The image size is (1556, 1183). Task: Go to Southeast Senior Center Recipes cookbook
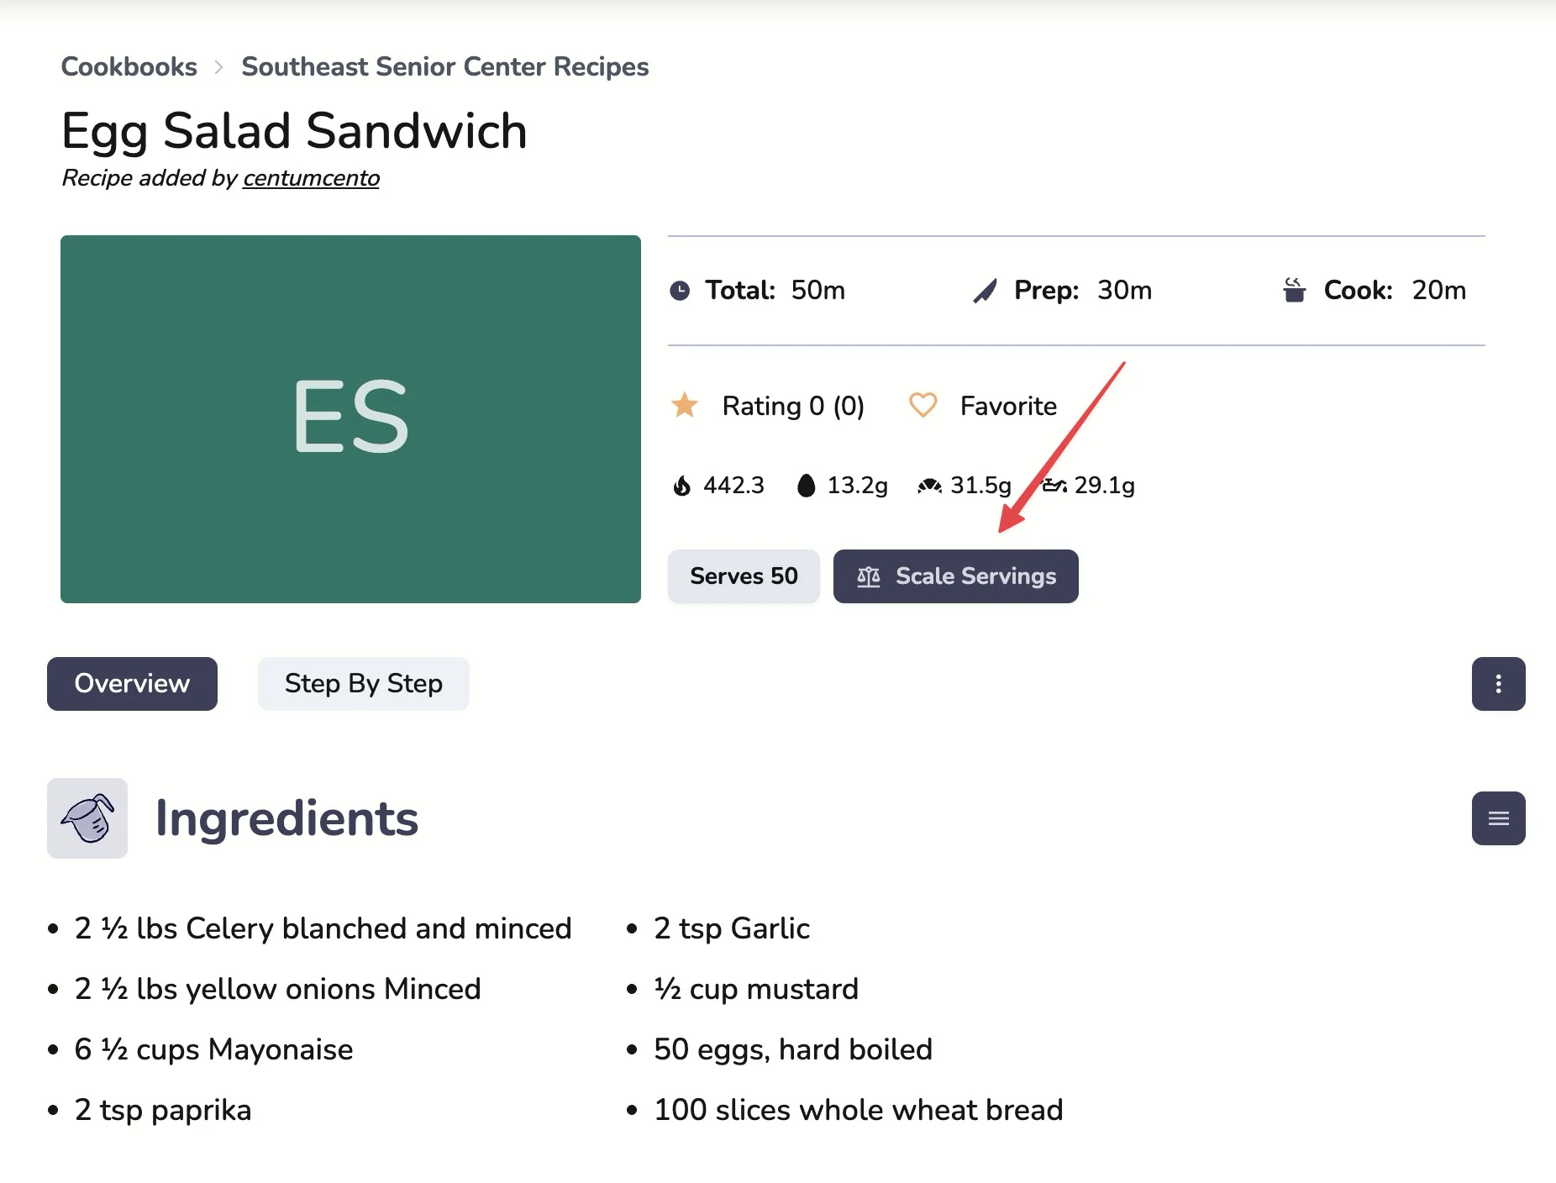pyautogui.click(x=445, y=66)
